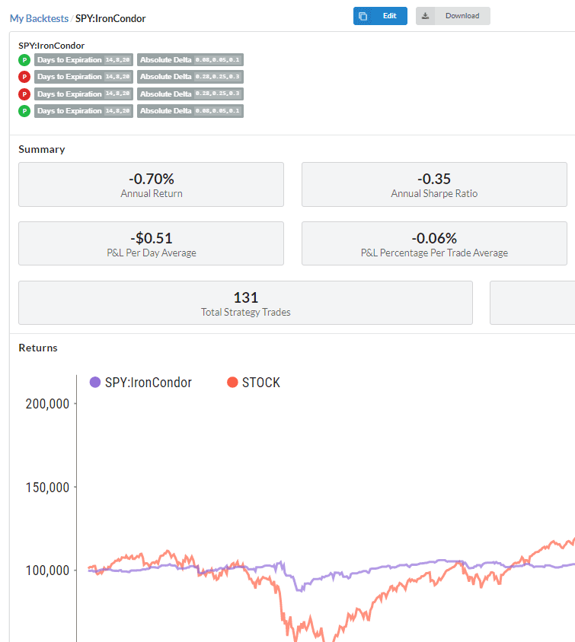Click the SPY:IronCondor breadcrumb title text
575x642 pixels.
pos(110,18)
